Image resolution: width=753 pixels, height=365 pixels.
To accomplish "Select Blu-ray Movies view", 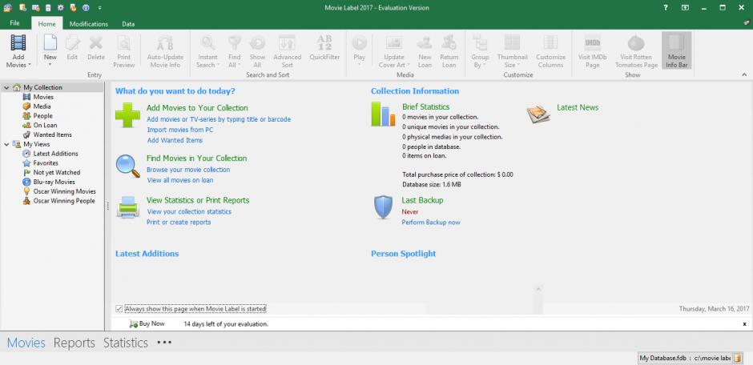I will 54,182.
